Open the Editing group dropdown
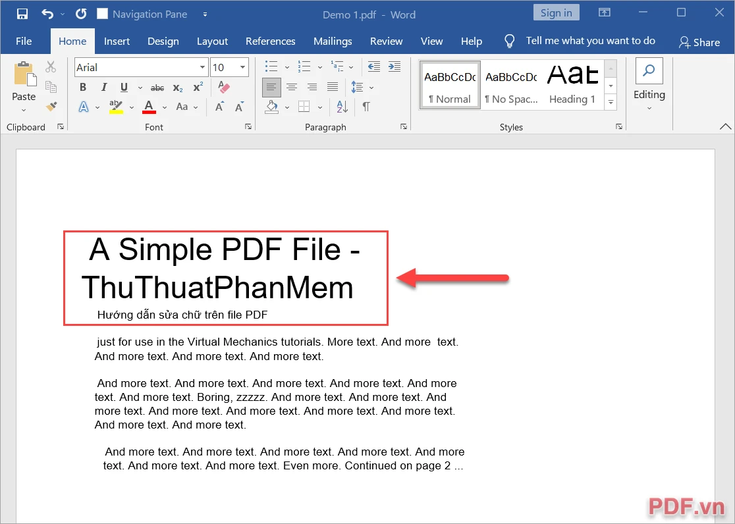This screenshot has height=524, width=735. click(649, 108)
